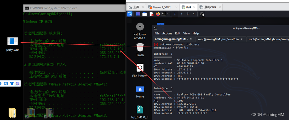Click the C:\WINDOWS\system32\cmd.exe window title
Screen dimensions: 289x120
(54, 8)
